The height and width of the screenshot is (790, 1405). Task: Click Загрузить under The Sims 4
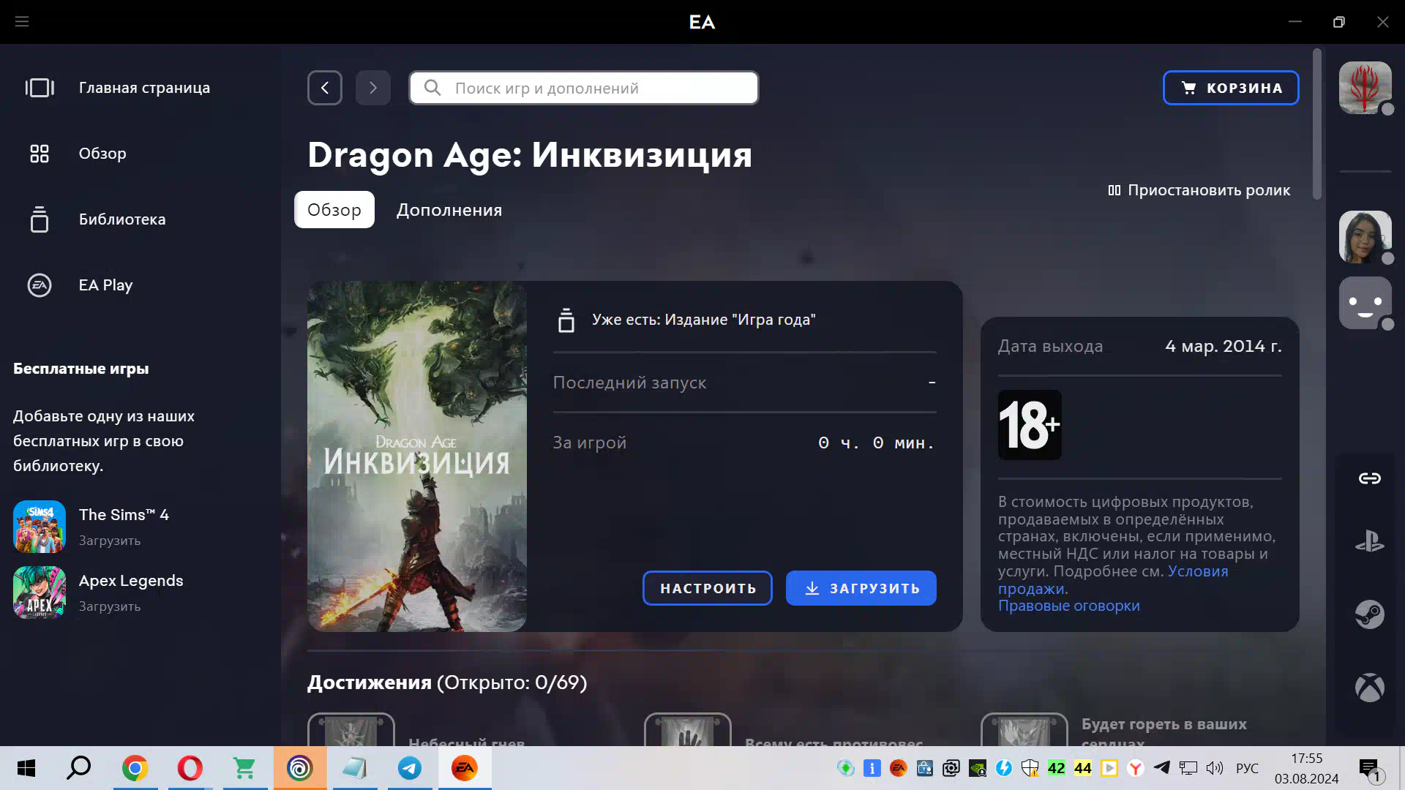pos(110,541)
